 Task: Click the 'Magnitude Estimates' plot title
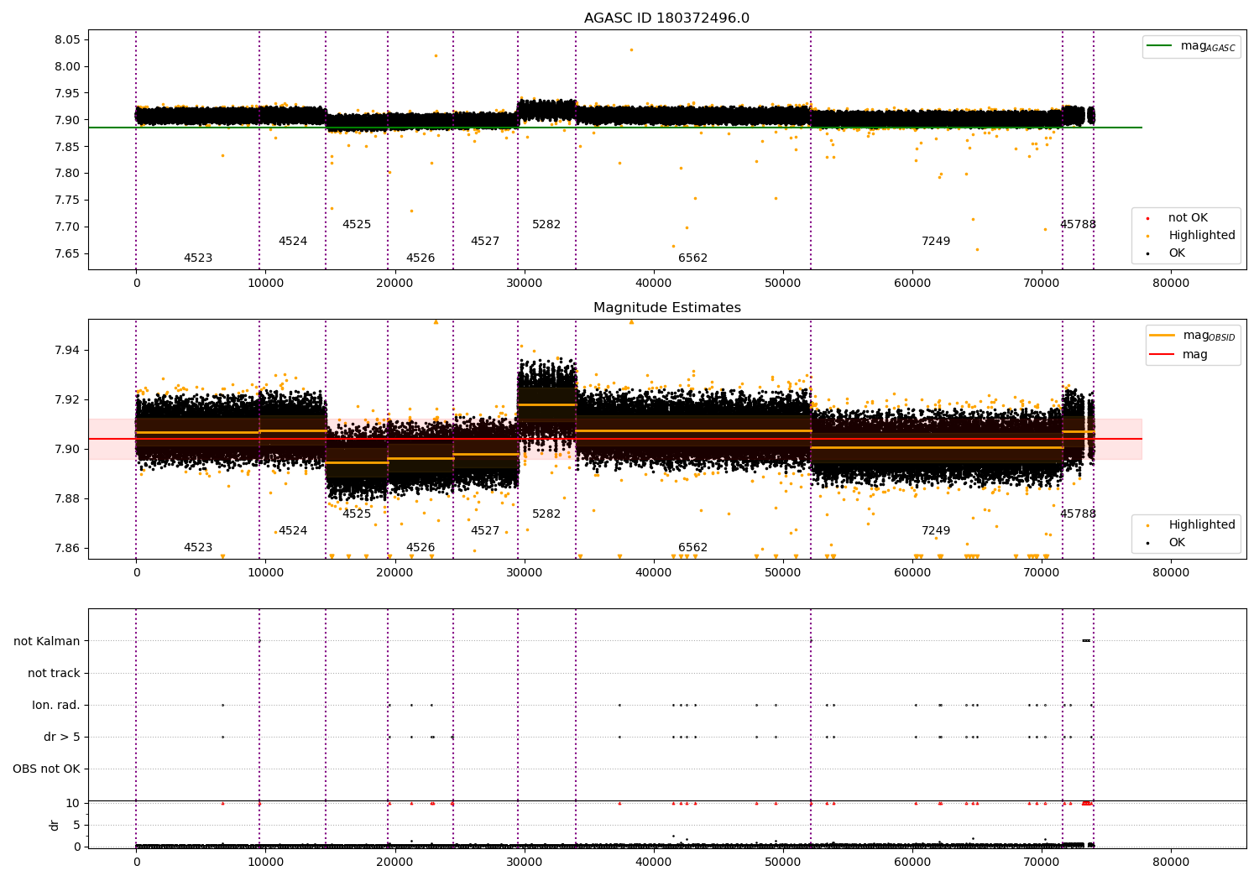[666, 308]
